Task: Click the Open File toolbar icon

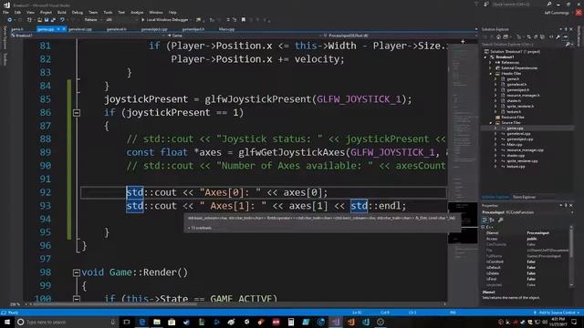Action: tap(39, 20)
